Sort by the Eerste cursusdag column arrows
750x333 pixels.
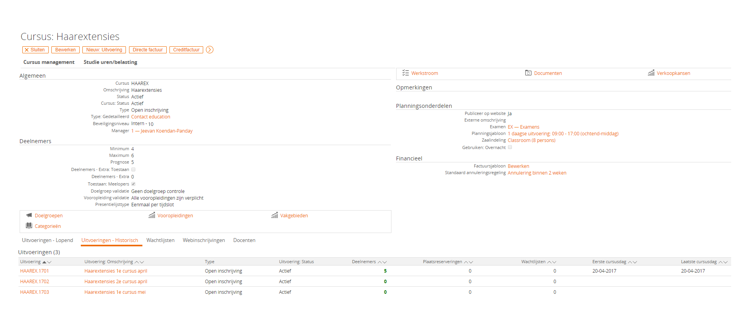click(x=632, y=262)
